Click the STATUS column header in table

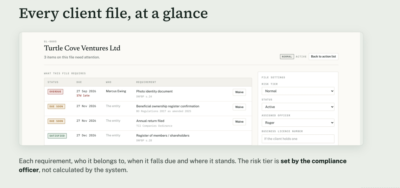coord(53,82)
